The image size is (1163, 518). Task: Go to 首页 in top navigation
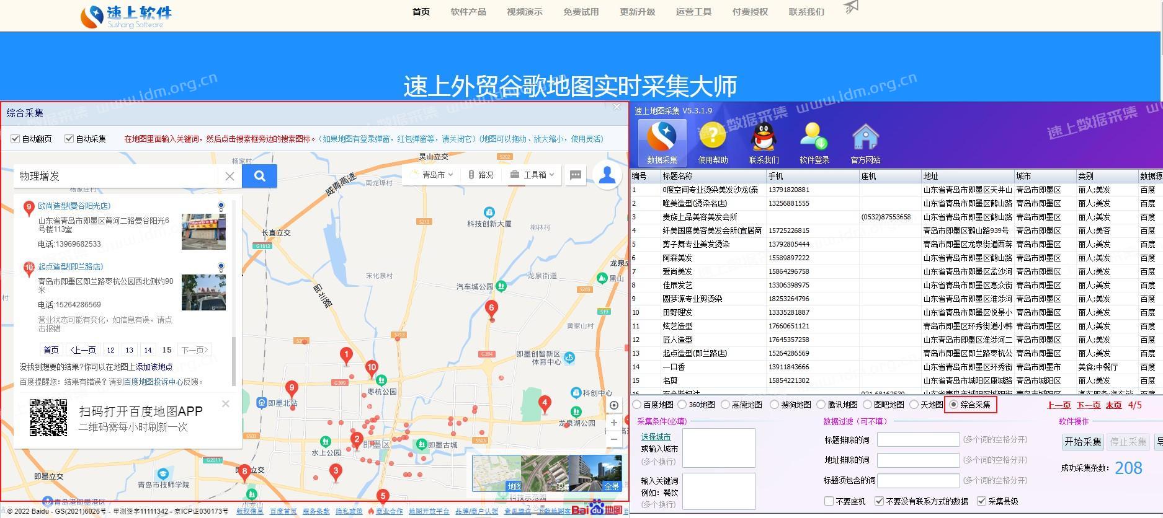(x=421, y=12)
